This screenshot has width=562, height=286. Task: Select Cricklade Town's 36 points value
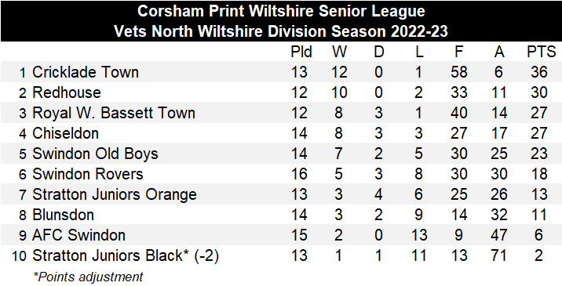coord(539,72)
